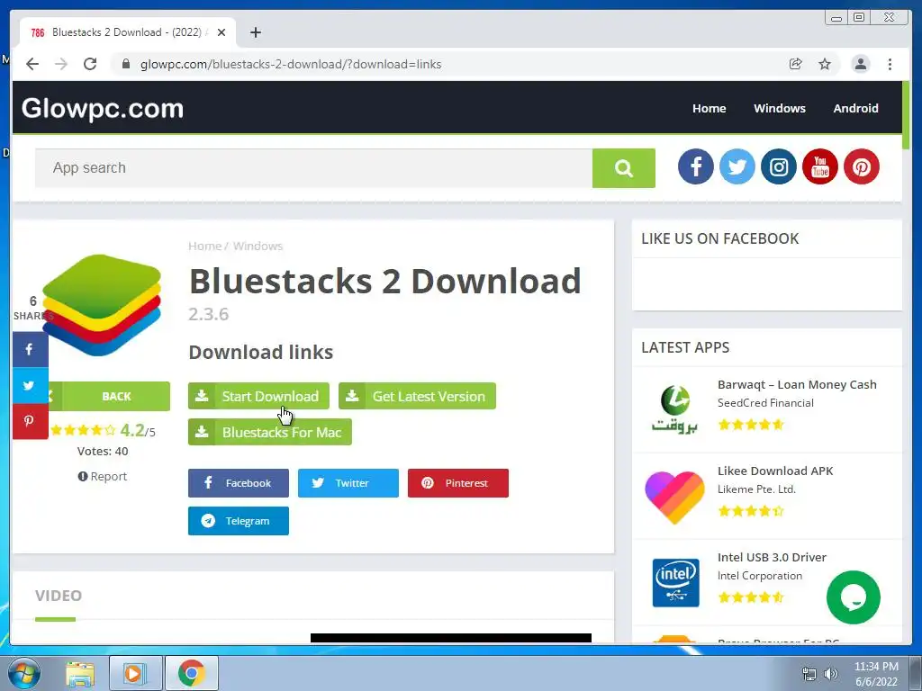Open the Android menu item

coord(855,108)
